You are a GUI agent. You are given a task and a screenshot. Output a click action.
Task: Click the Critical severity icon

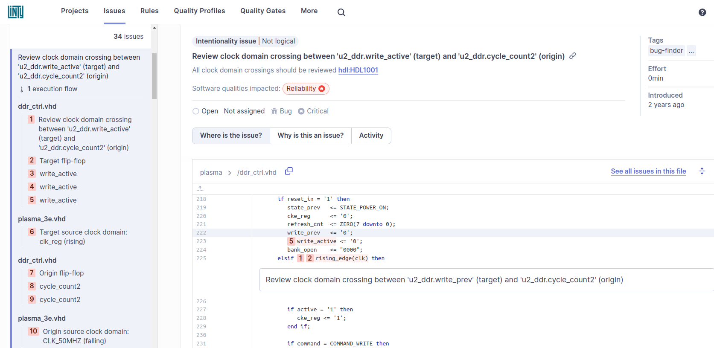[301, 111]
